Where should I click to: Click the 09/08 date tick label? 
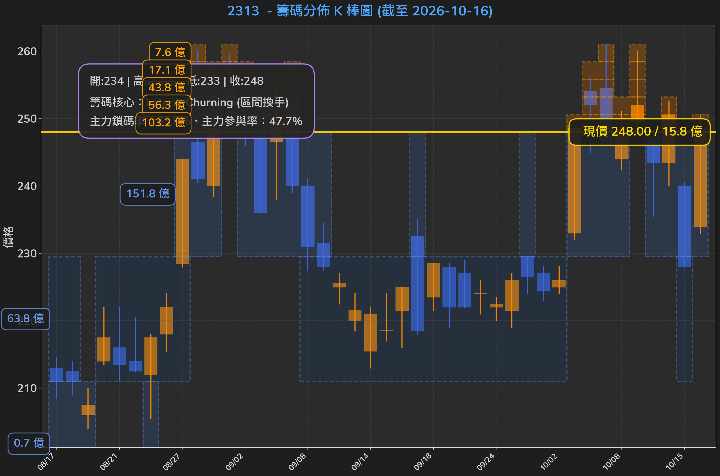[297, 461]
